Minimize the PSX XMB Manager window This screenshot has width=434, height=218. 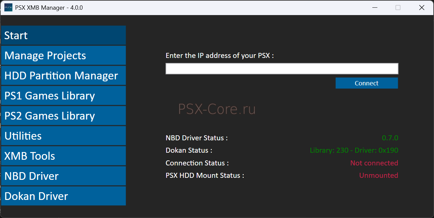375,7
